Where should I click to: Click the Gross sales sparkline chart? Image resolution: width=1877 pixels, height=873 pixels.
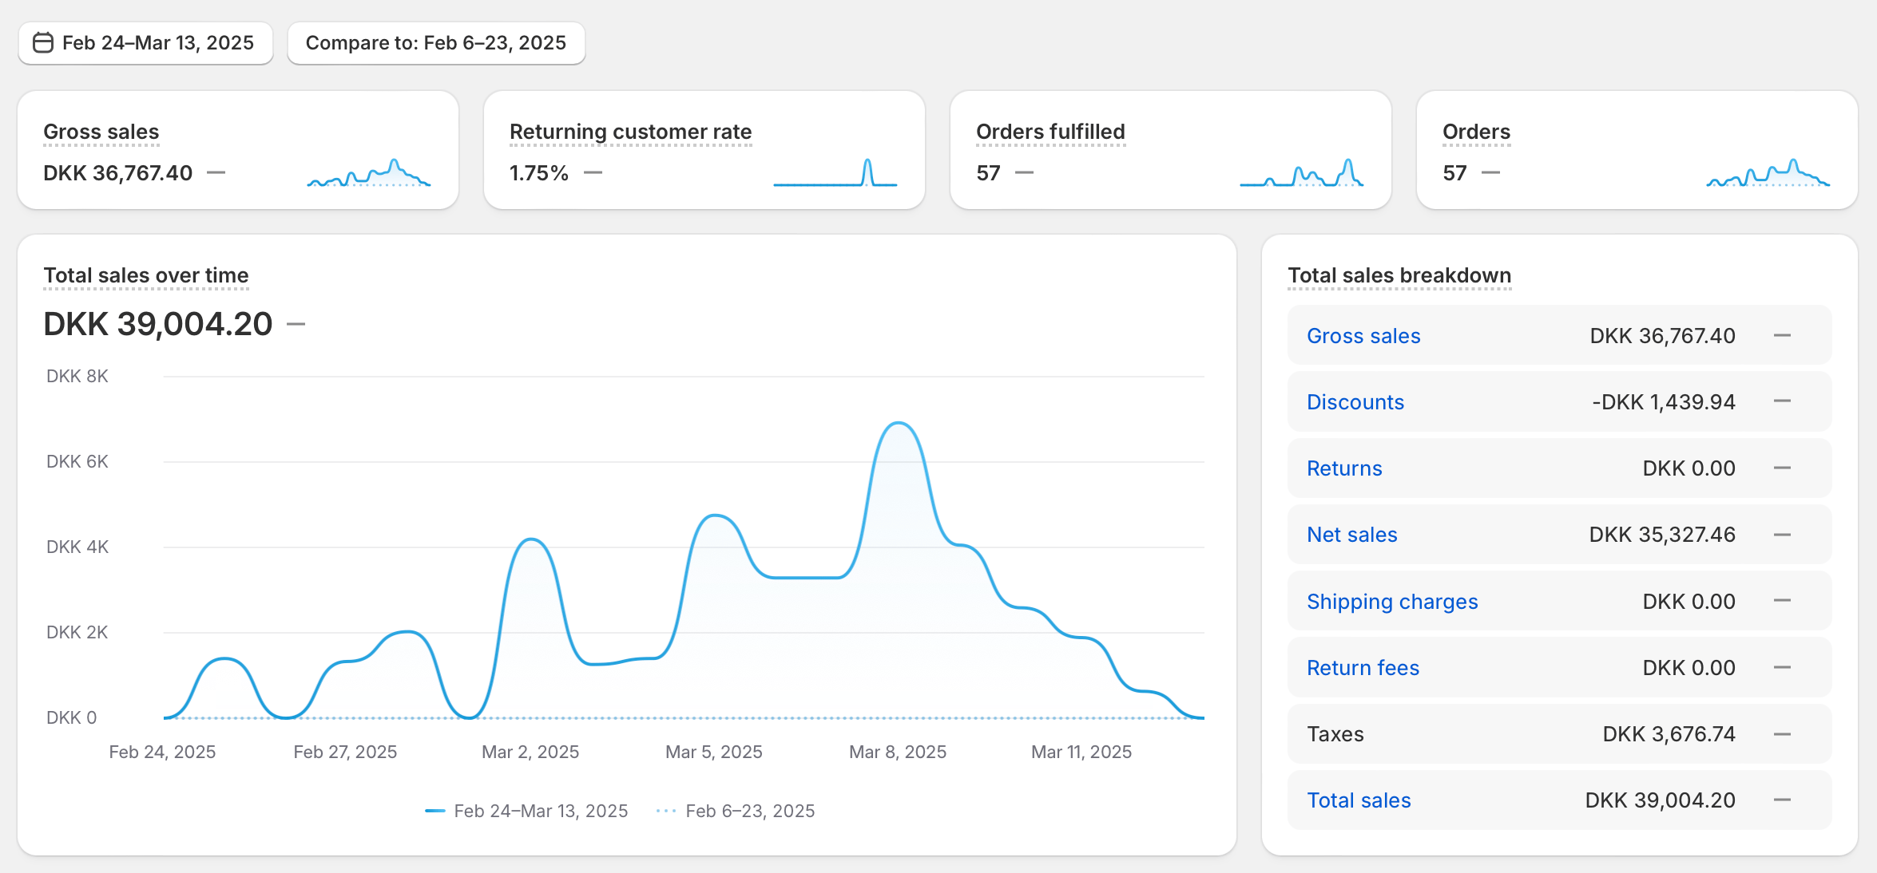[x=368, y=173]
